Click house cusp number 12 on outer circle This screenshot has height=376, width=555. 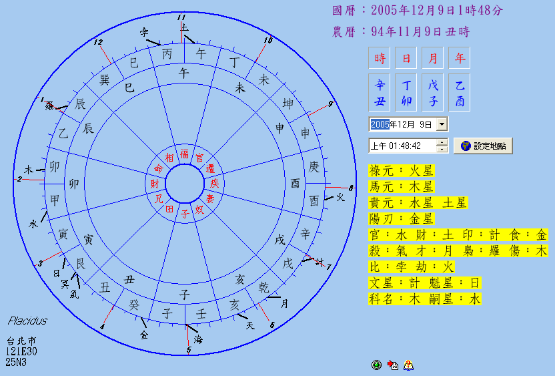click(x=98, y=42)
